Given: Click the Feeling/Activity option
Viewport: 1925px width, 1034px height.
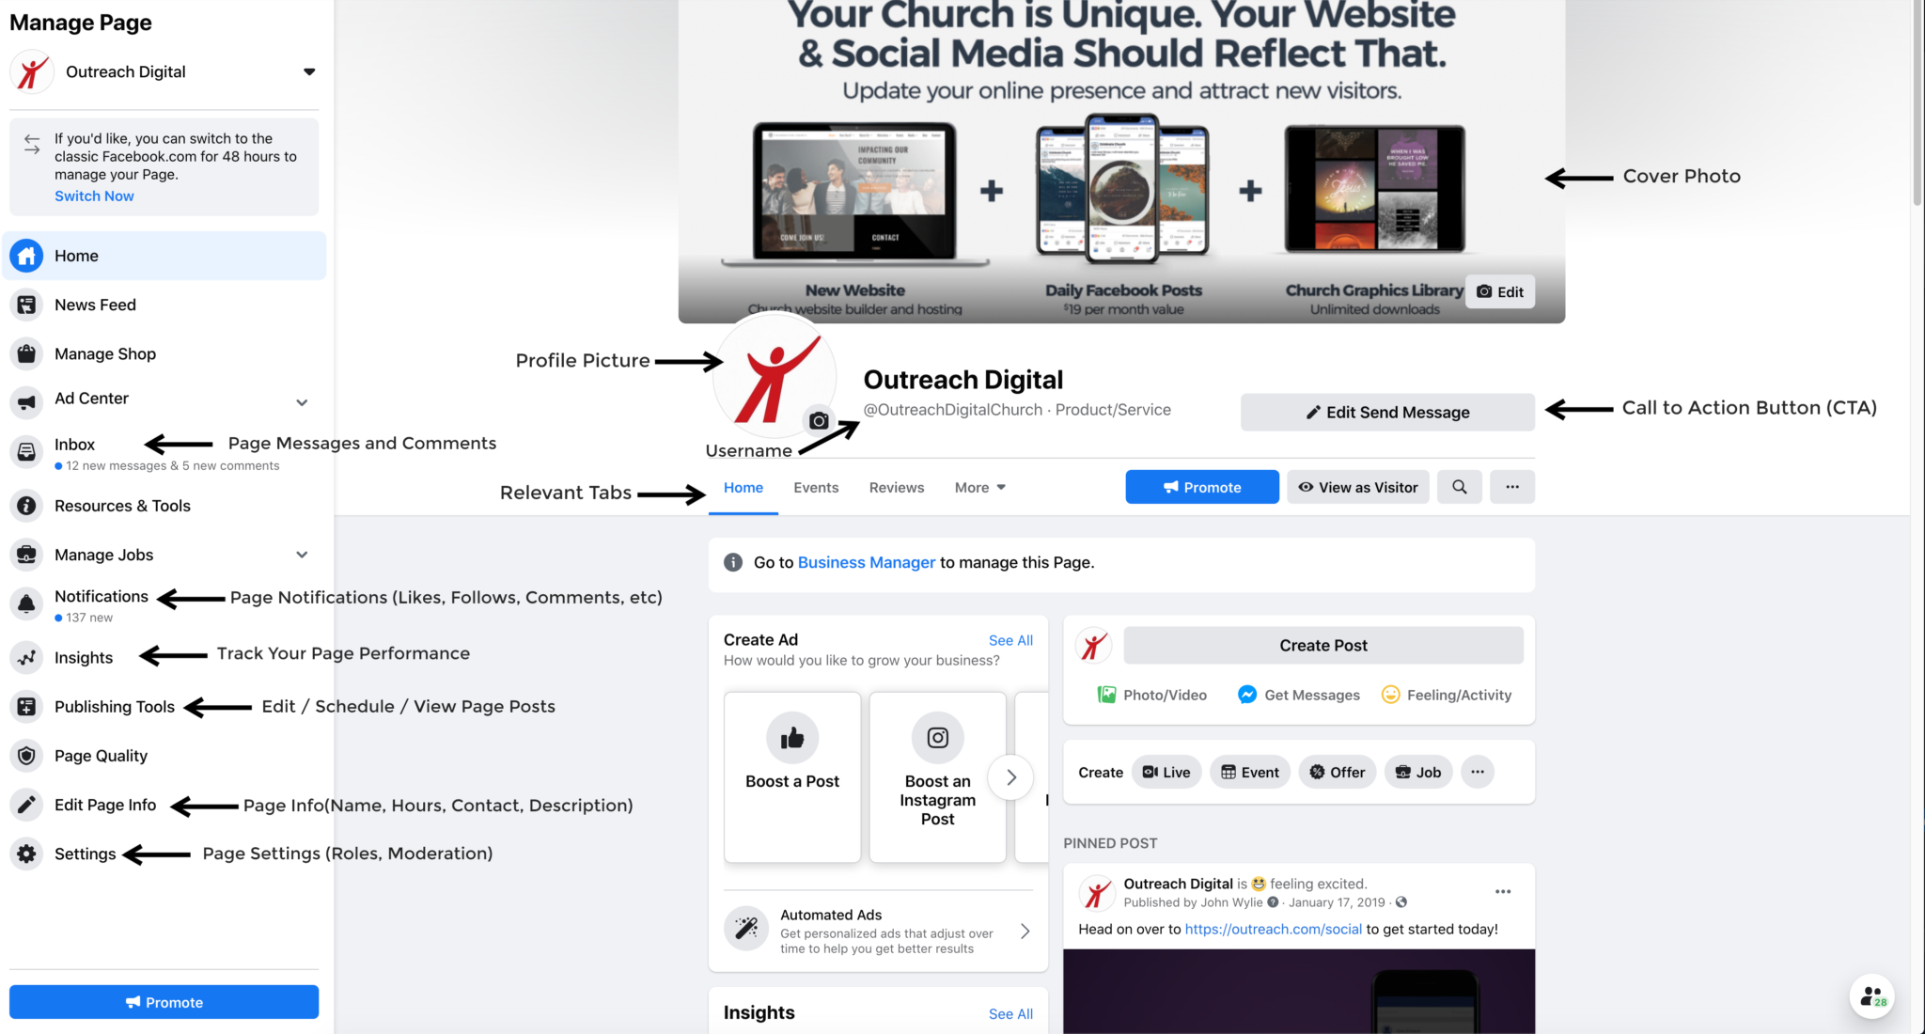Looking at the screenshot, I should pos(1446,695).
